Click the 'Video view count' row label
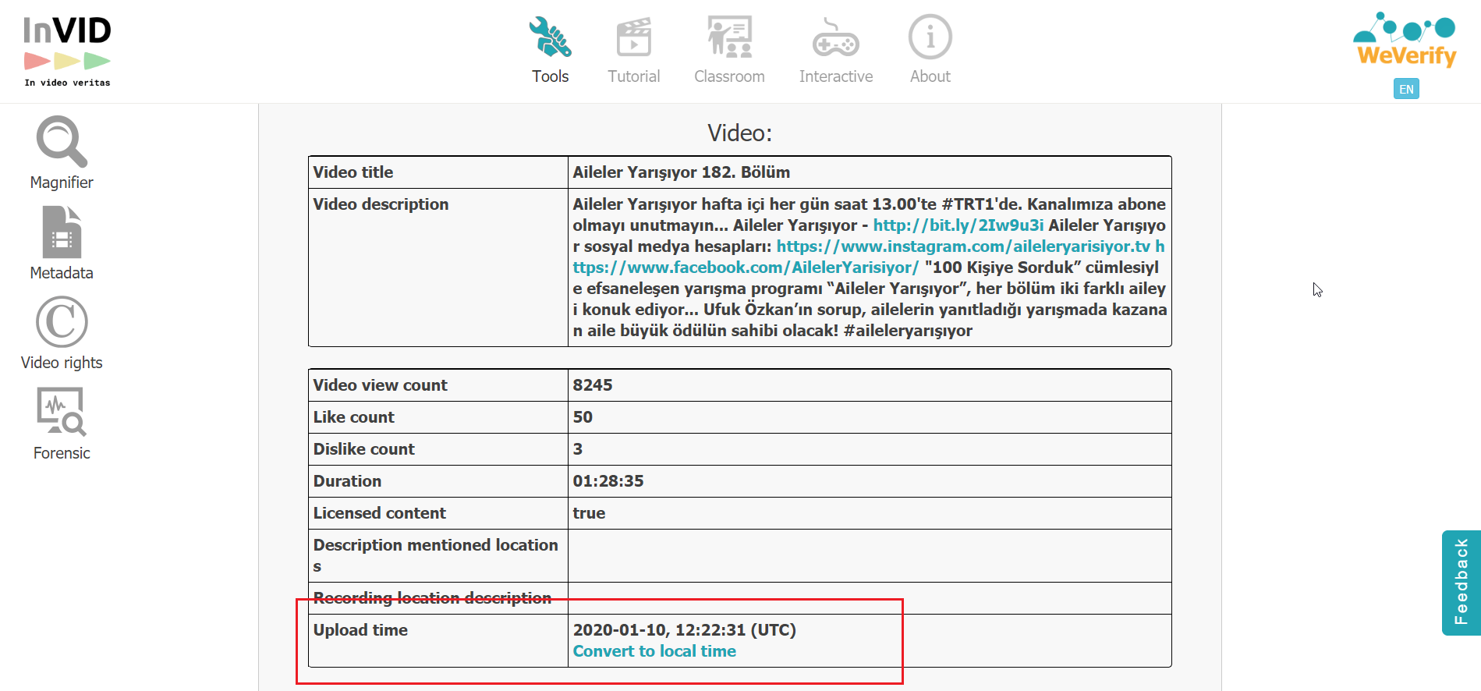This screenshot has width=1481, height=691. click(380, 385)
